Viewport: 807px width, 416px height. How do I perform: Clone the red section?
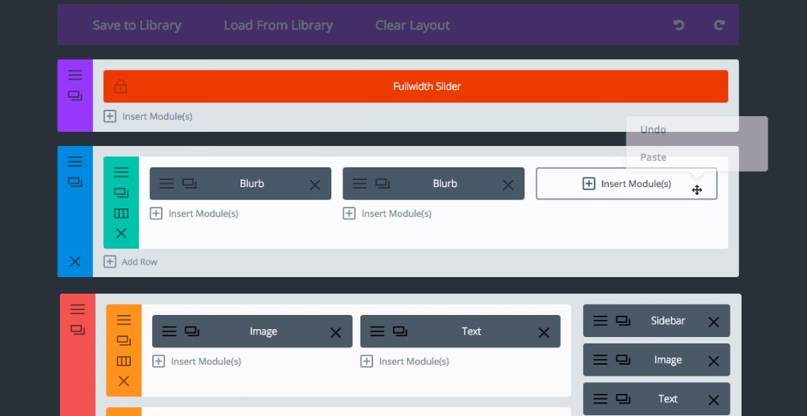coord(78,329)
